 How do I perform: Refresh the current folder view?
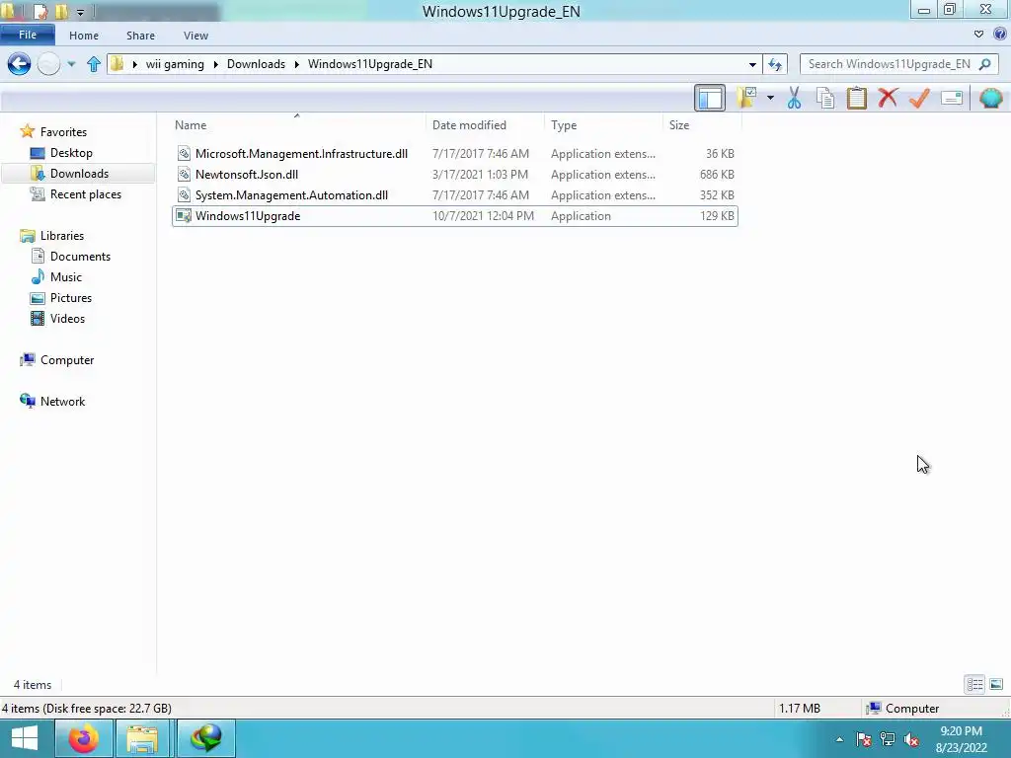click(x=775, y=64)
